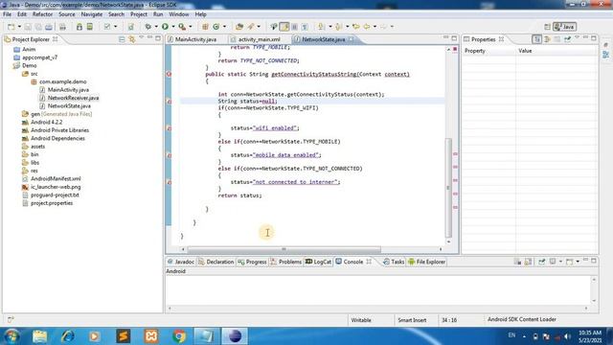
Task: Click the Open Type folder icon
Action: tap(239, 27)
